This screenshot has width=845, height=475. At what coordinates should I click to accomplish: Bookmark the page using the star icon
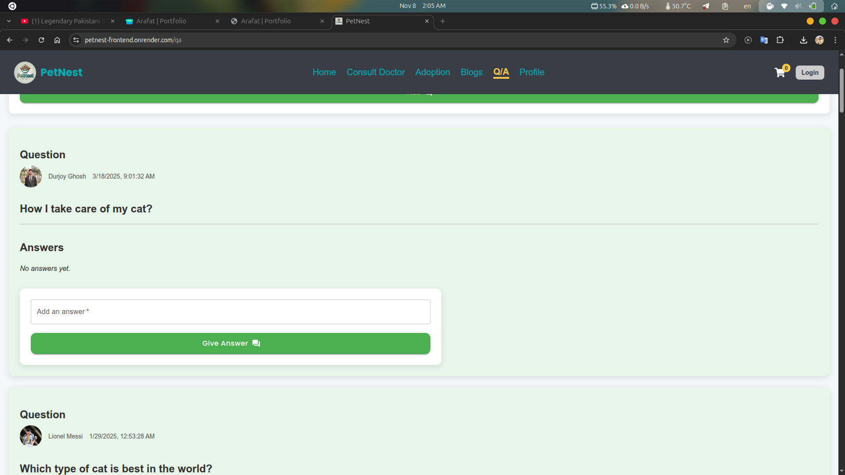click(726, 40)
